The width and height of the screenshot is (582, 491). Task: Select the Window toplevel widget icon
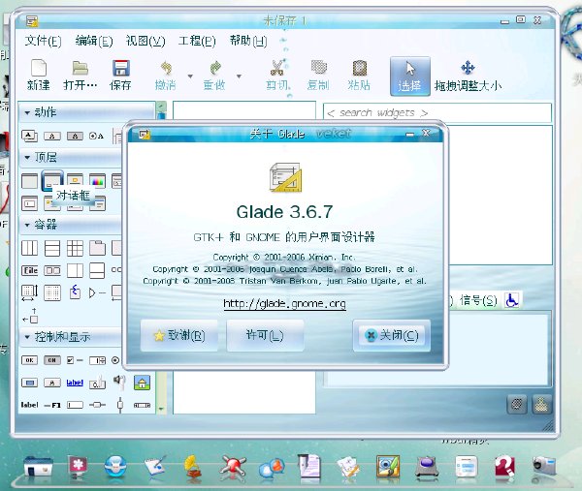pyautogui.click(x=29, y=181)
